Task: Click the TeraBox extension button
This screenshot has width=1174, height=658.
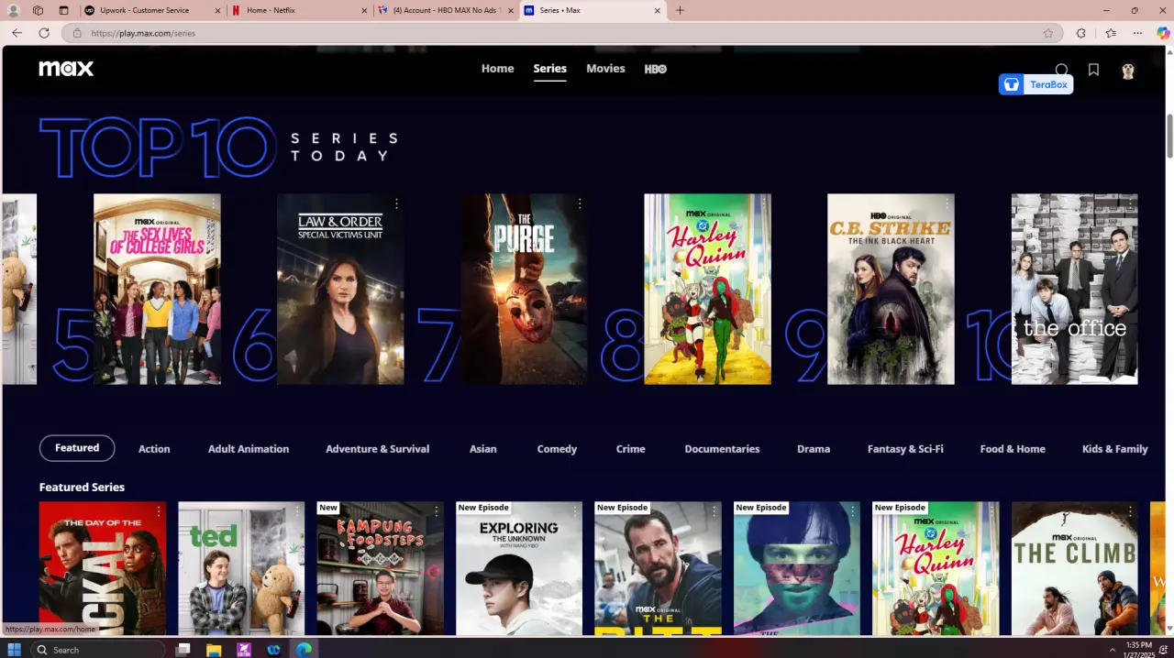Action: pos(1036,84)
